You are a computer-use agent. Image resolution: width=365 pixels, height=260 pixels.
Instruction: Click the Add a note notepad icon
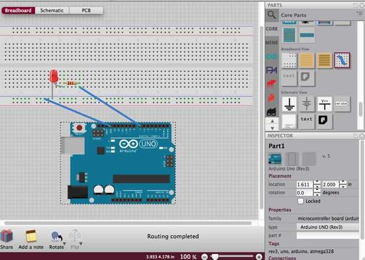coord(31,236)
